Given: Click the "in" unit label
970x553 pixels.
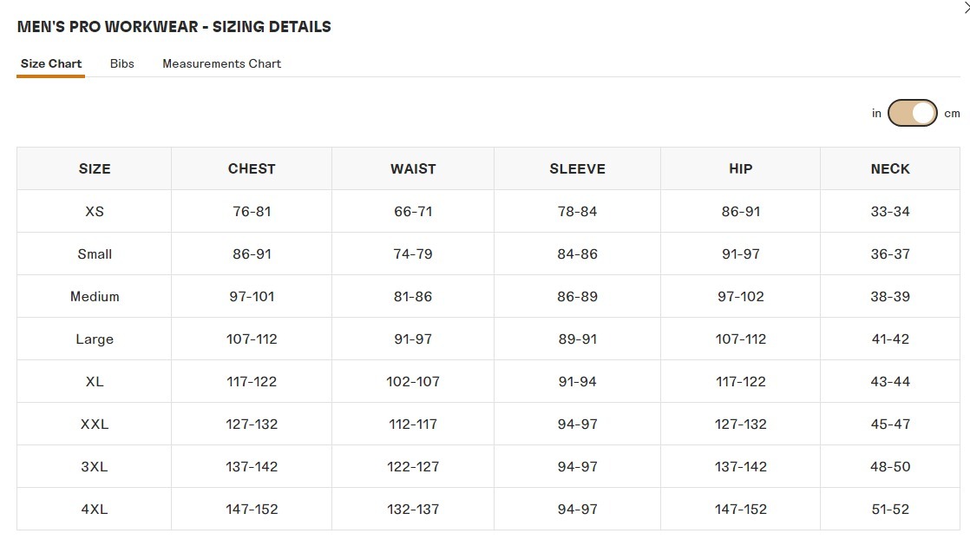Looking at the screenshot, I should 876,114.
